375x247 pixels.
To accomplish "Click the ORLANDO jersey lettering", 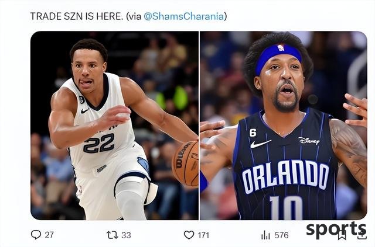I will tap(285, 177).
